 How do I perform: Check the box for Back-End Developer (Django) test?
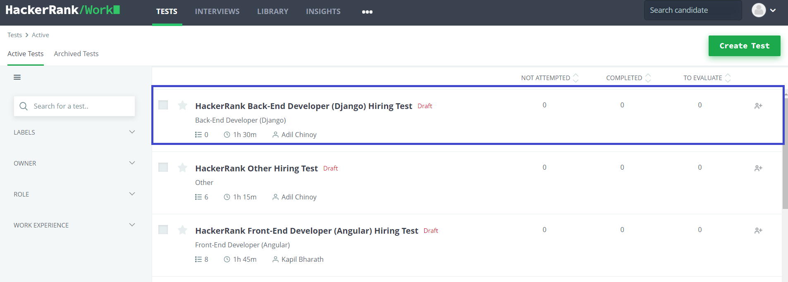pos(163,105)
